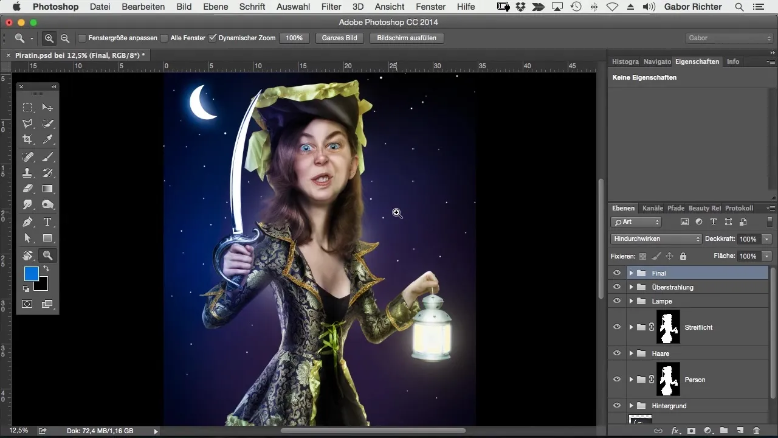Select the Quick Selection tool
Screen dimensions: 778x438
47,123
